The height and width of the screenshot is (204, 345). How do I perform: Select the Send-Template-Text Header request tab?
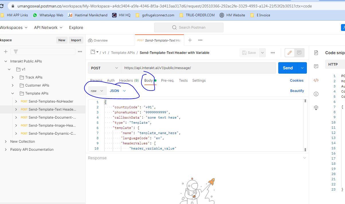(x=159, y=40)
